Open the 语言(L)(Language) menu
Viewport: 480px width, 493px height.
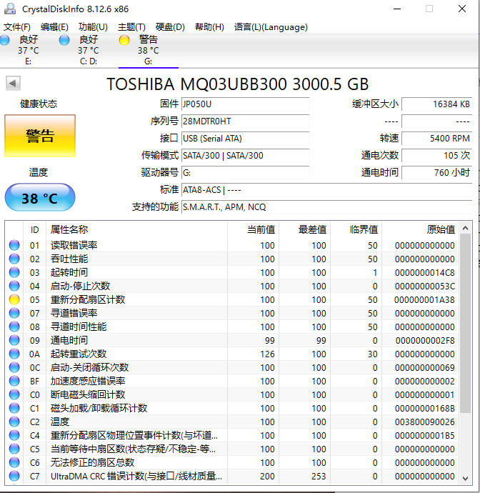271,27
